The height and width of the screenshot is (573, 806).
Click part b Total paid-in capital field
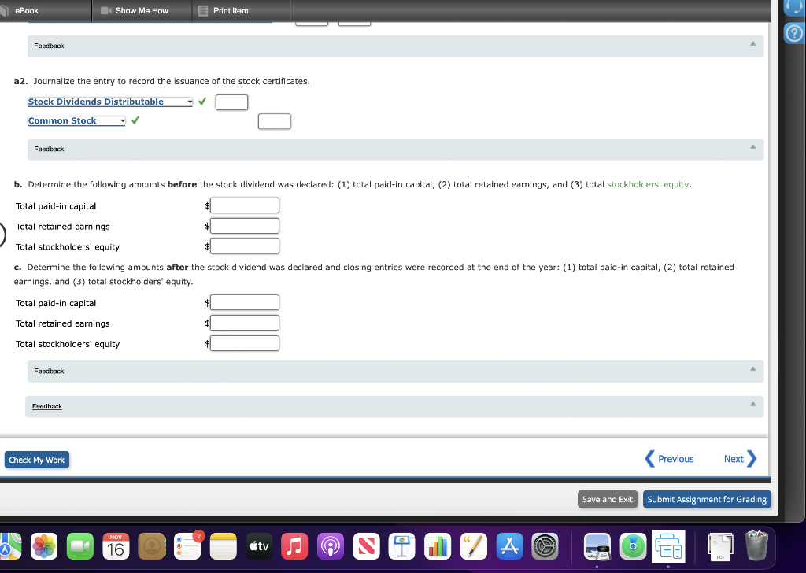coord(245,205)
